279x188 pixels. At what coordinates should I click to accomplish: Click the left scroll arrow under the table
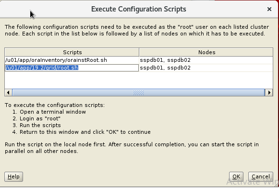tap(8, 93)
